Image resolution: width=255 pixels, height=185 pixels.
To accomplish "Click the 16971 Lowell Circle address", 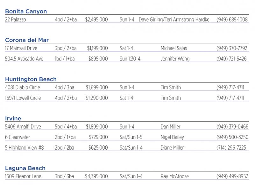I will [x=23, y=98].
